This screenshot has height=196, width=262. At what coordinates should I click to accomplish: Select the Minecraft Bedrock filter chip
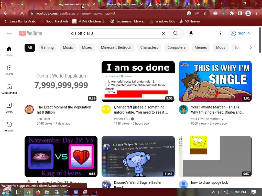coord(116,48)
